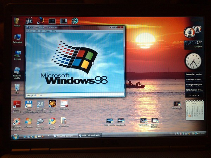Select the highlighted today date in calendar
The height and width of the screenshot is (158, 211).
[190, 116]
